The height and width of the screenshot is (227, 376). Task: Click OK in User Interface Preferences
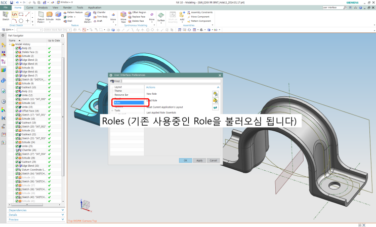(x=185, y=161)
